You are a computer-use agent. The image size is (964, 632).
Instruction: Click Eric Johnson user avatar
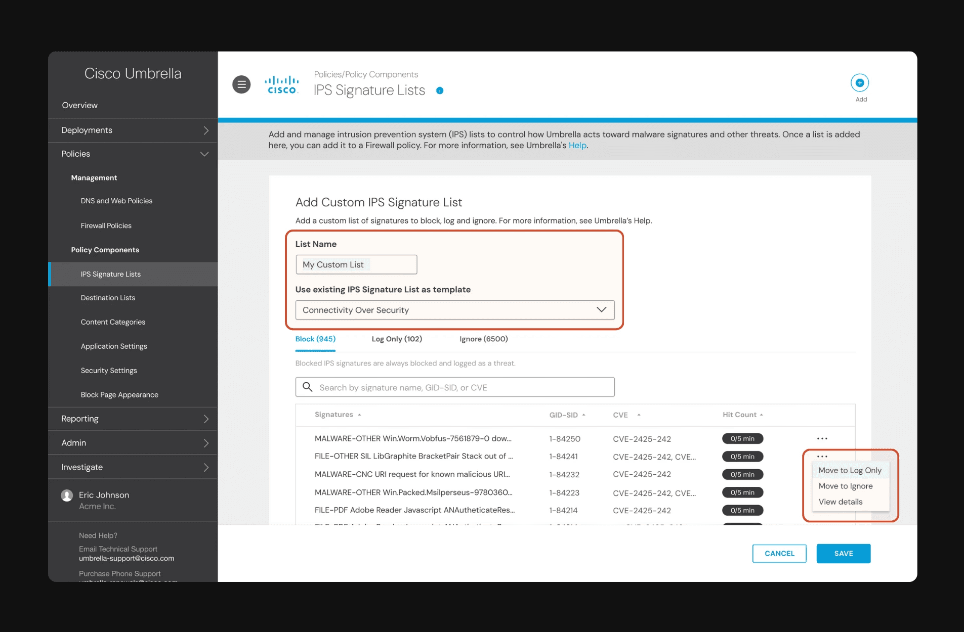click(67, 495)
